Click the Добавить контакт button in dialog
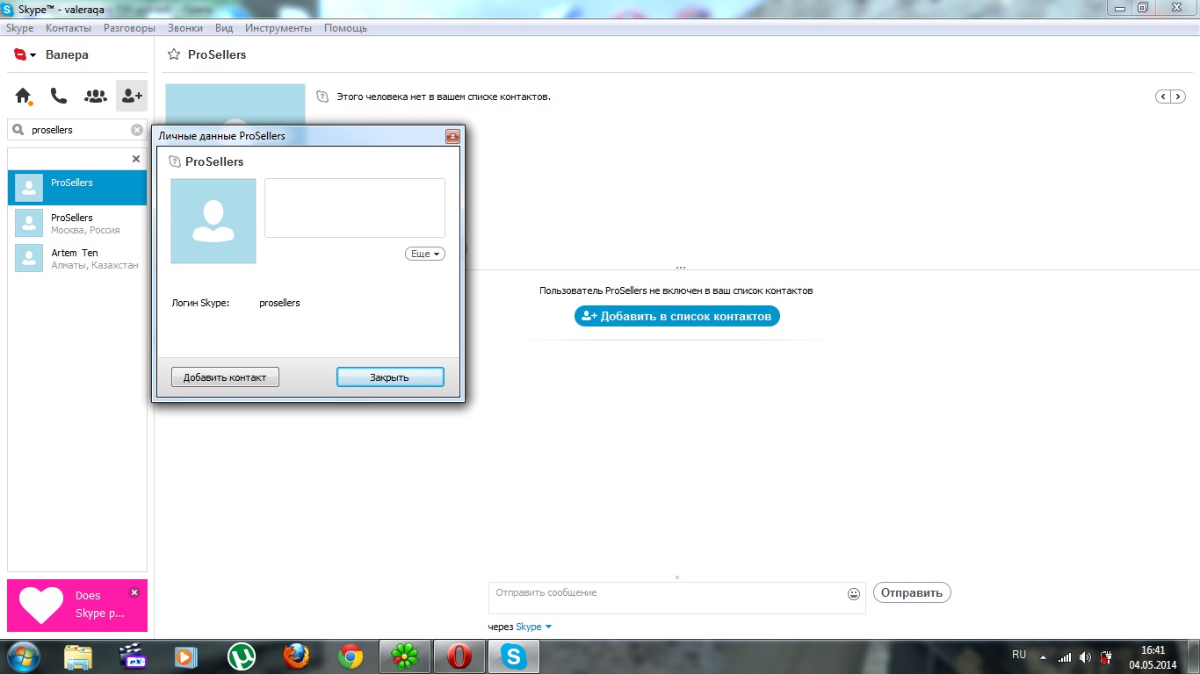1200x674 pixels. (x=225, y=377)
